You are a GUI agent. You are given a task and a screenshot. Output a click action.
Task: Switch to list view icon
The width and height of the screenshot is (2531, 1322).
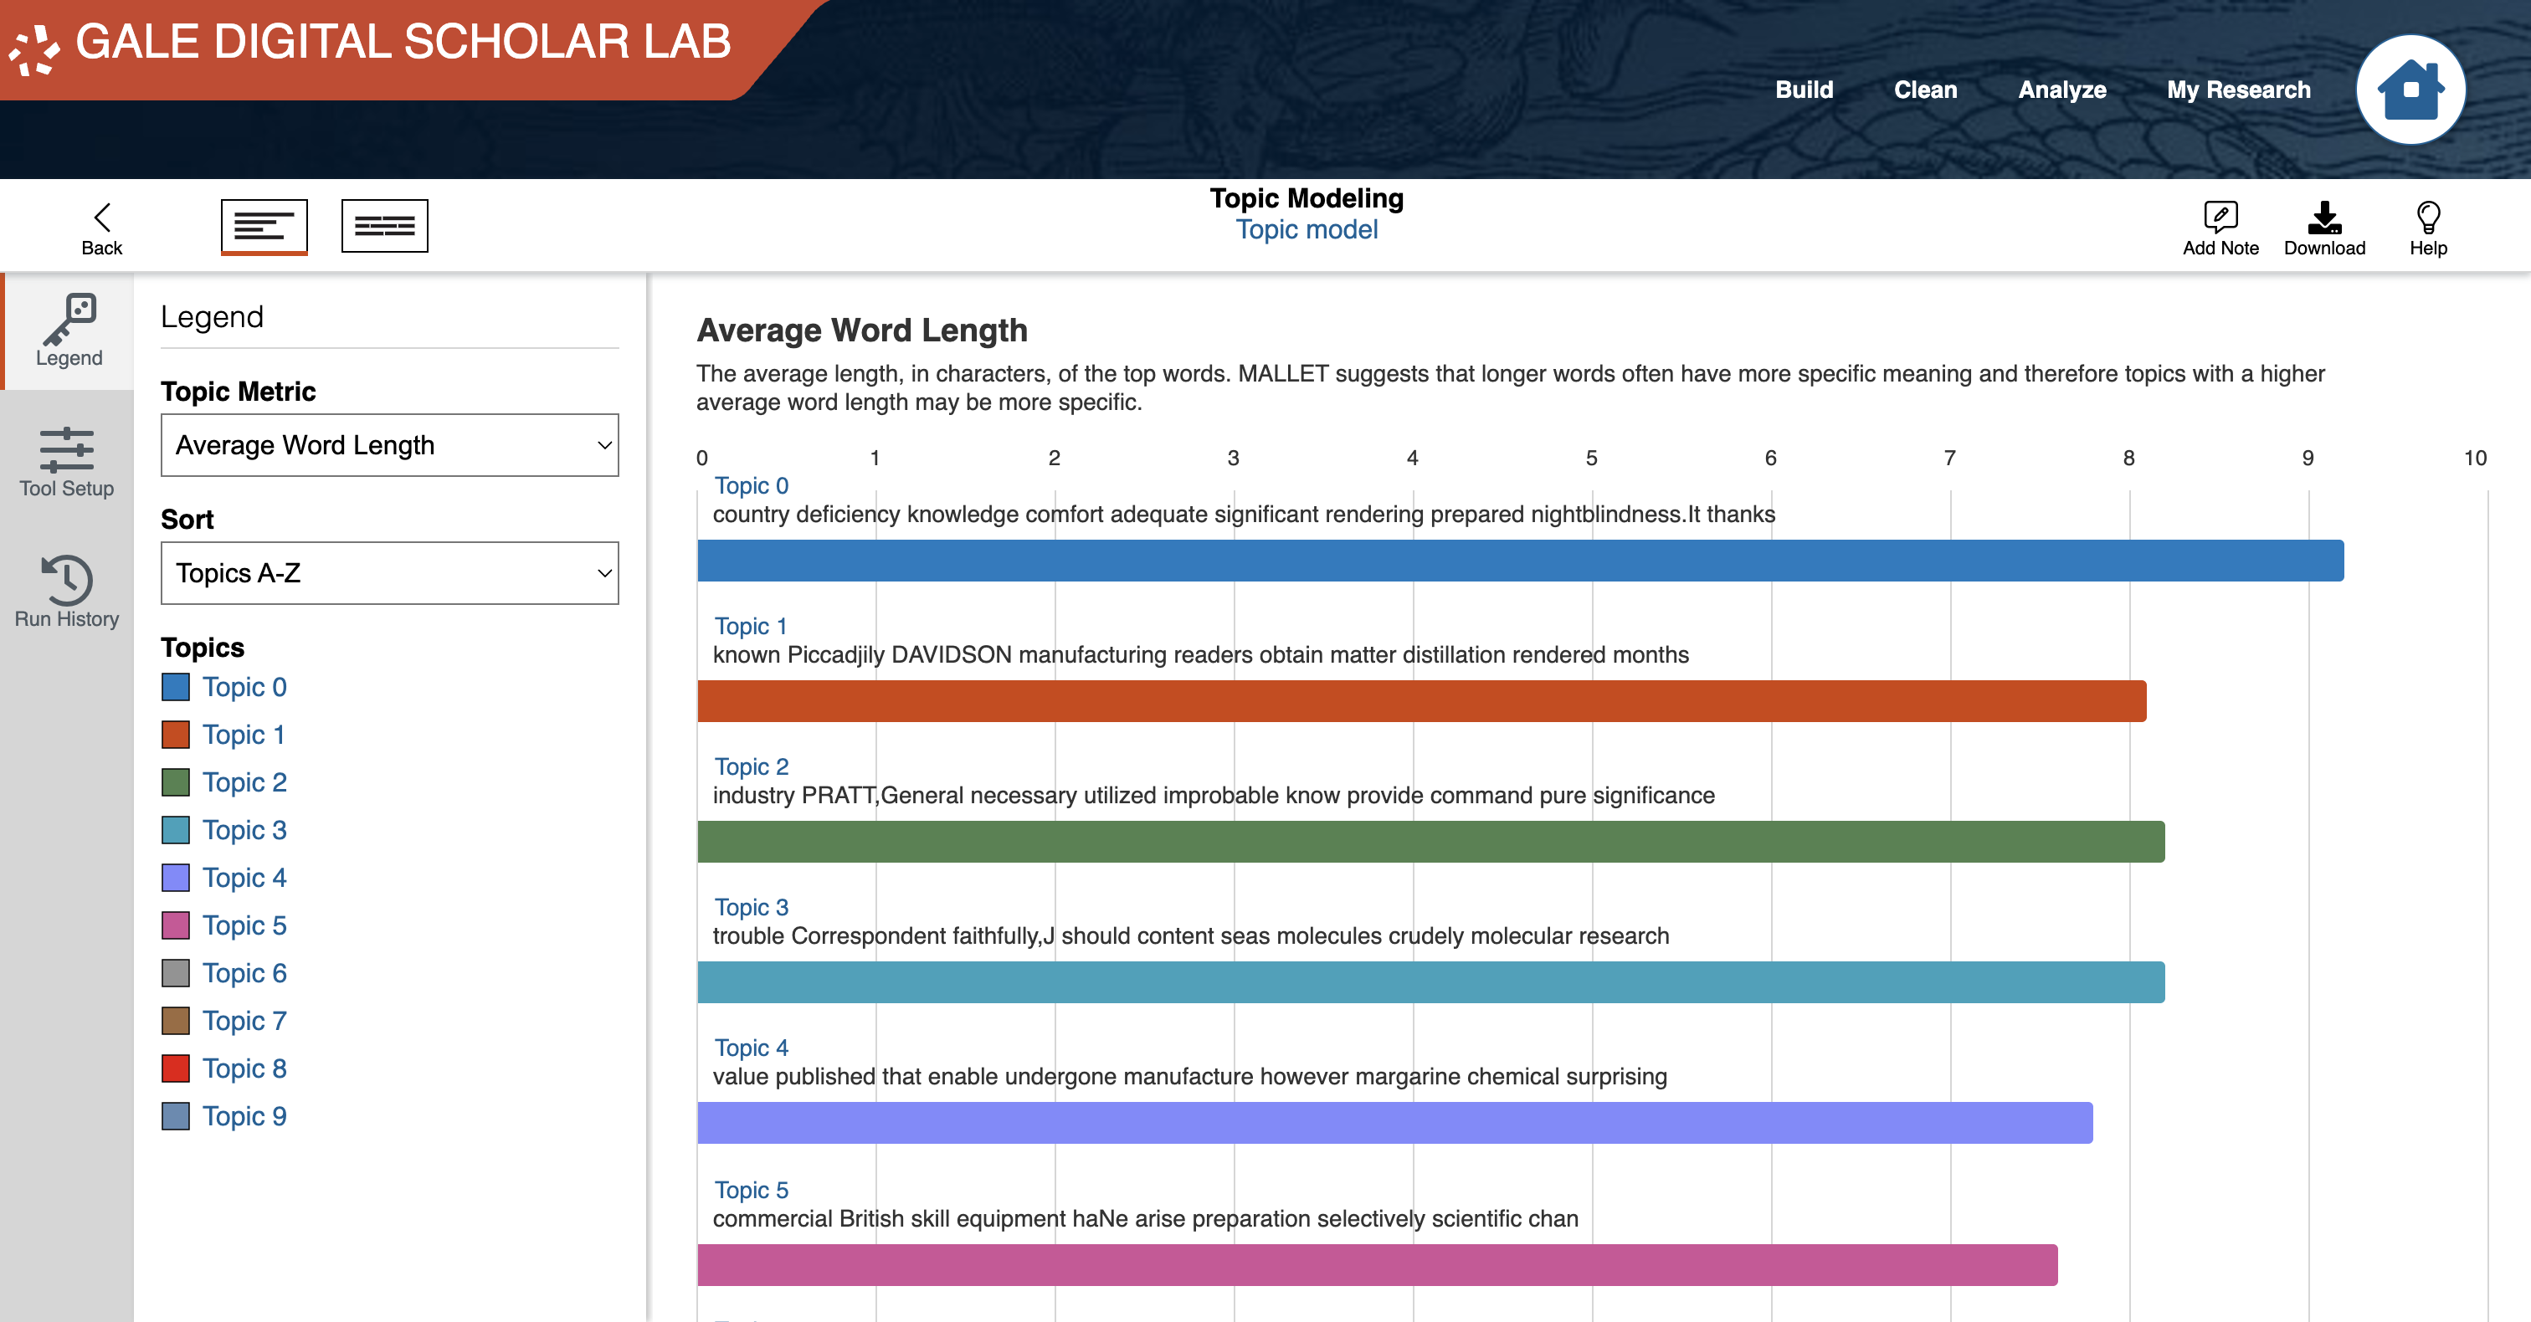pos(384,226)
